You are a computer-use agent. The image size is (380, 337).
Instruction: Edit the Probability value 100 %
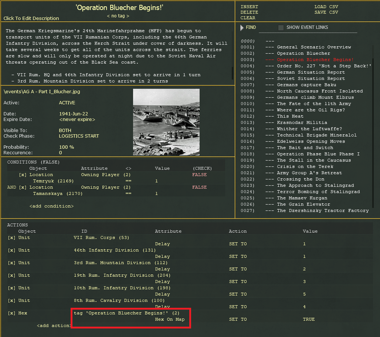coord(67,147)
